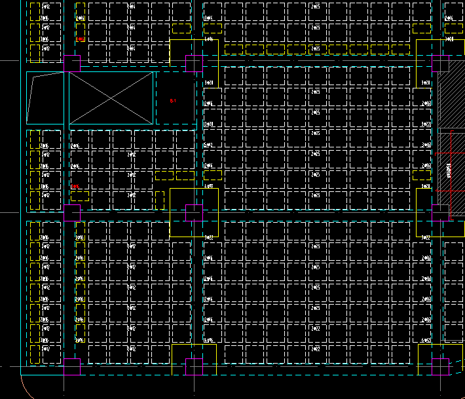Pick the full yellow square around the central column
Screen dimensions: 465x399
pyautogui.click(x=195, y=212)
